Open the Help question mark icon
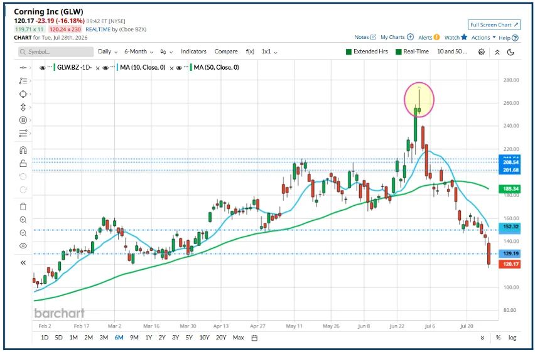This screenshot has width=535, height=352. point(515,38)
